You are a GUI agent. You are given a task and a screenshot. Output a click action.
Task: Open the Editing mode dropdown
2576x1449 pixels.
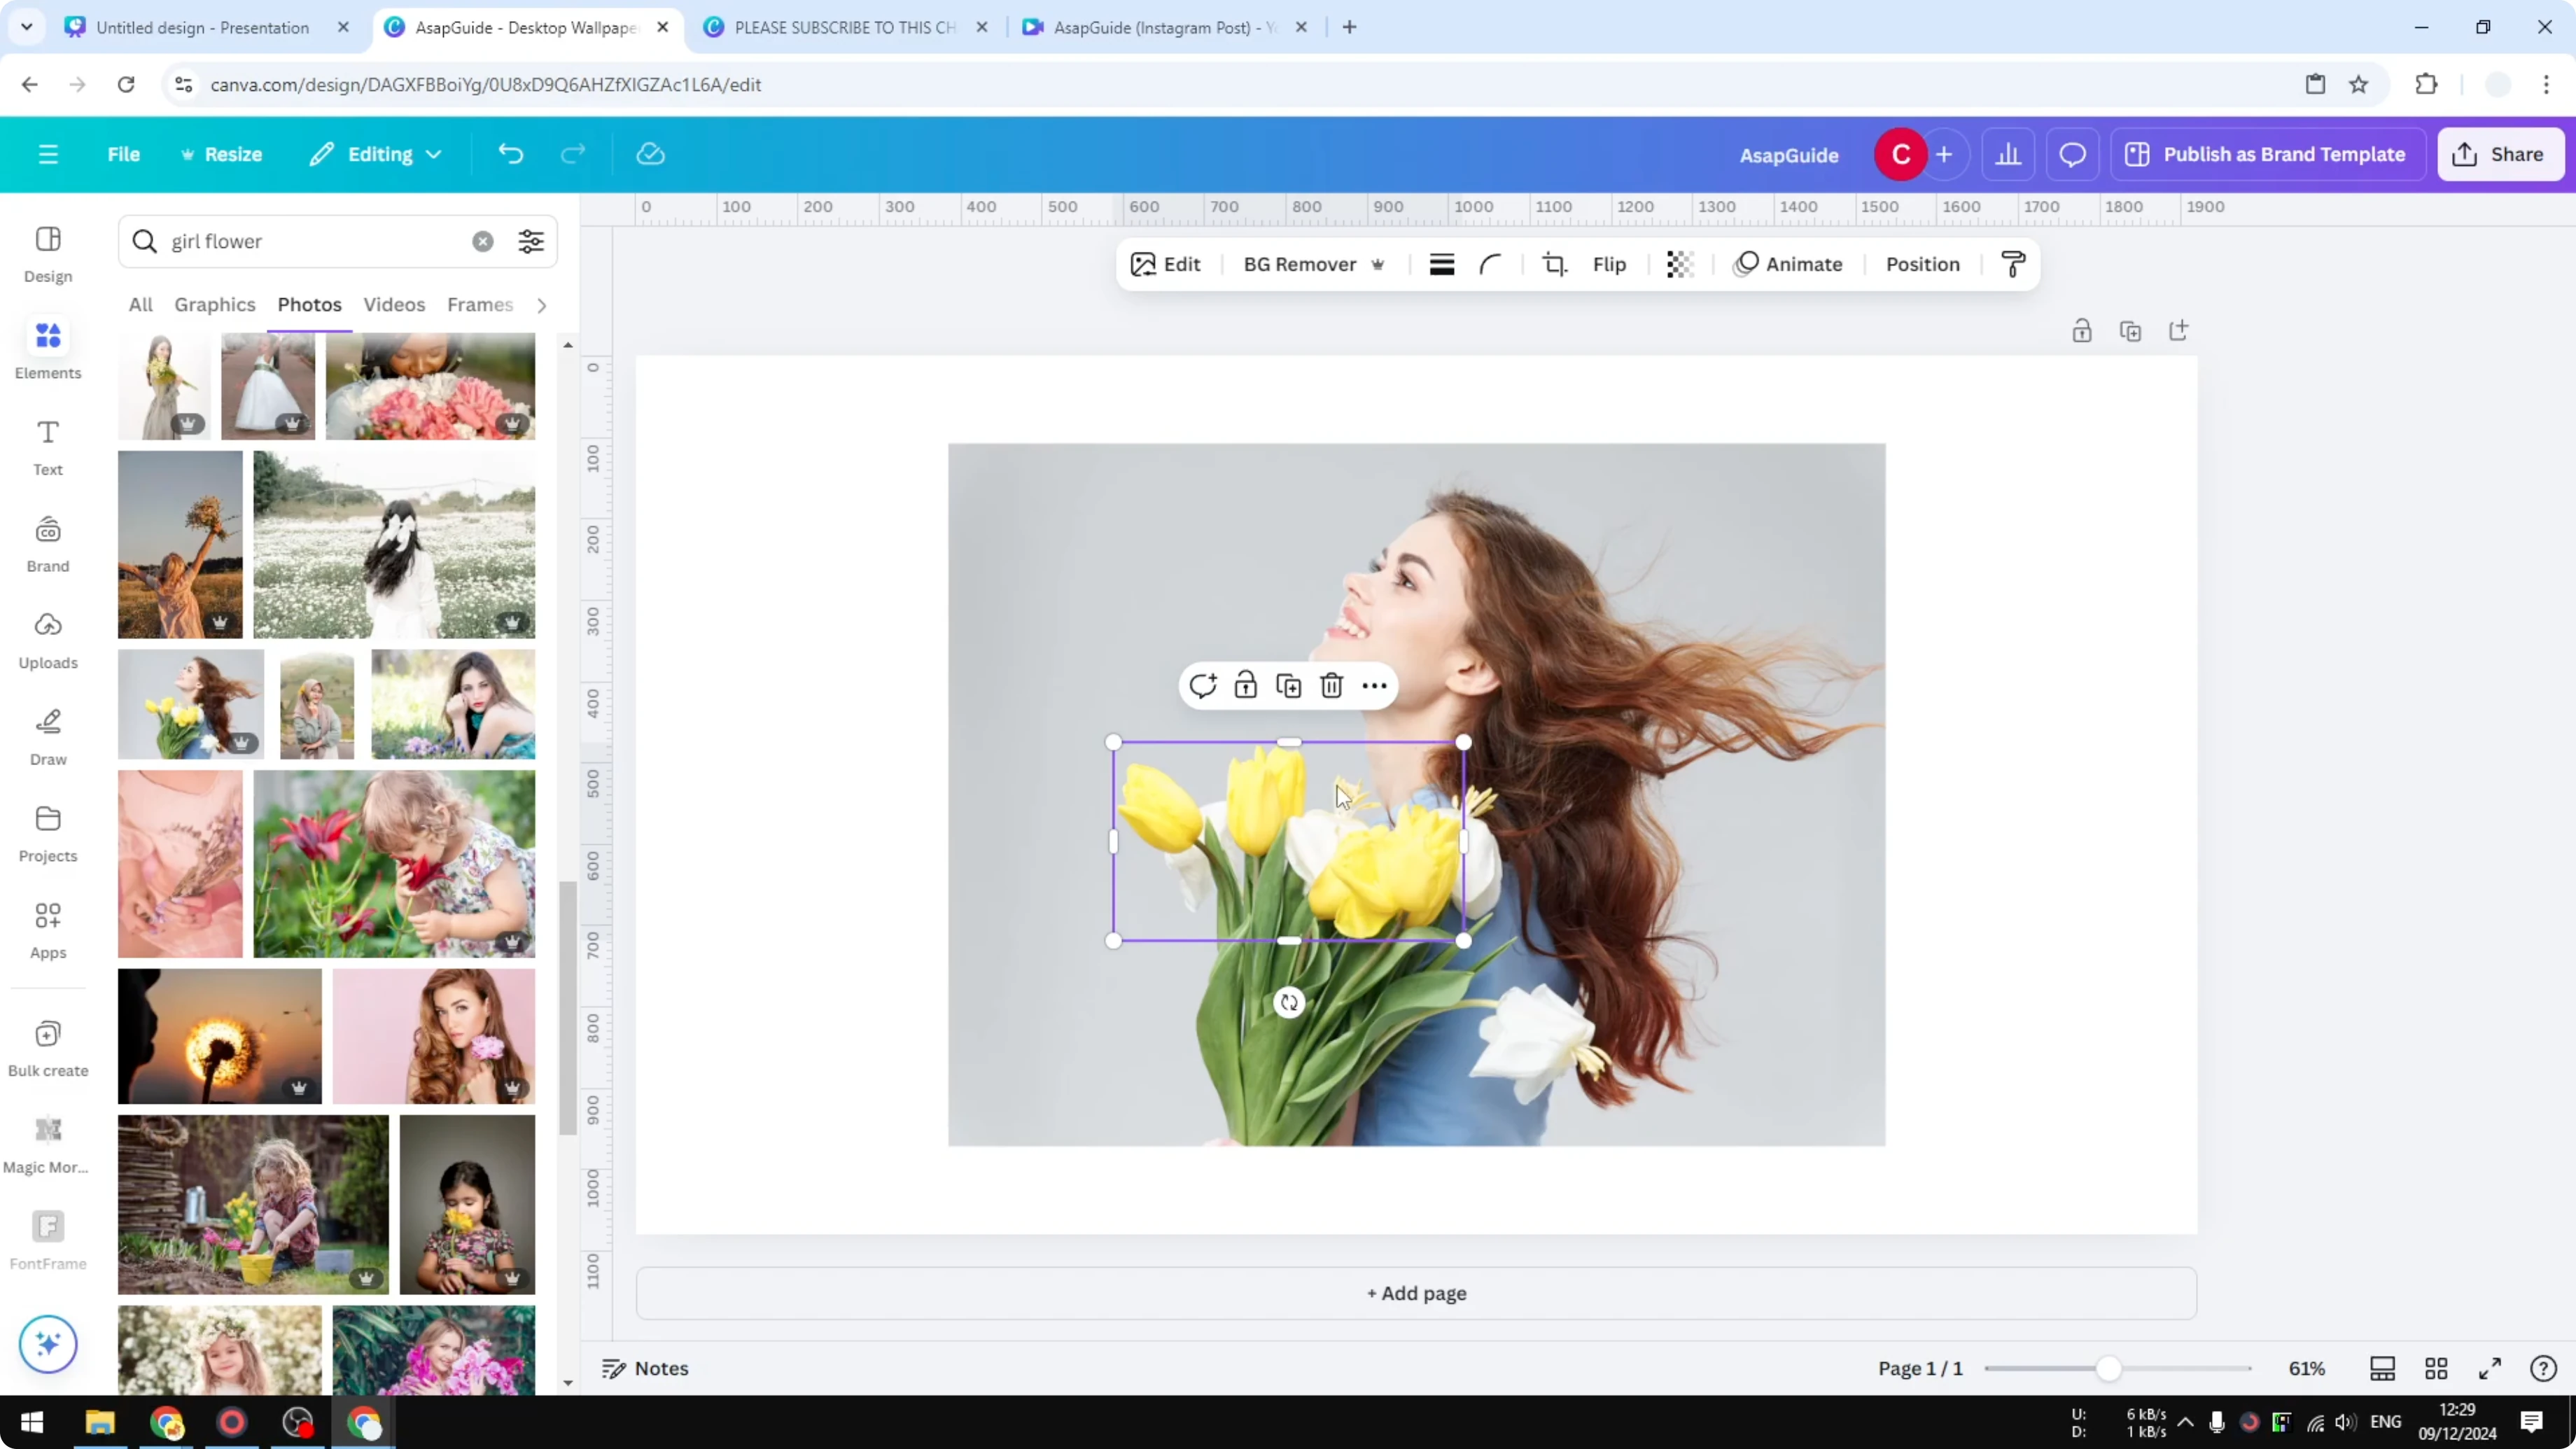click(x=376, y=154)
